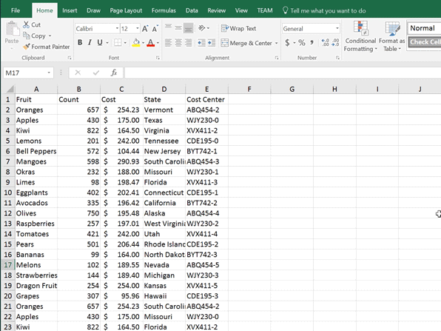Viewport: 441px width, 331px height.
Task: Select cell with state Vermont
Action: point(164,110)
